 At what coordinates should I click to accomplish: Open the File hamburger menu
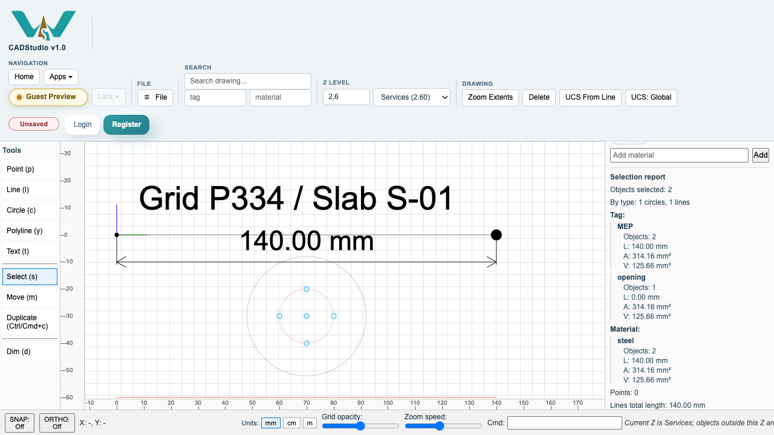pos(155,97)
